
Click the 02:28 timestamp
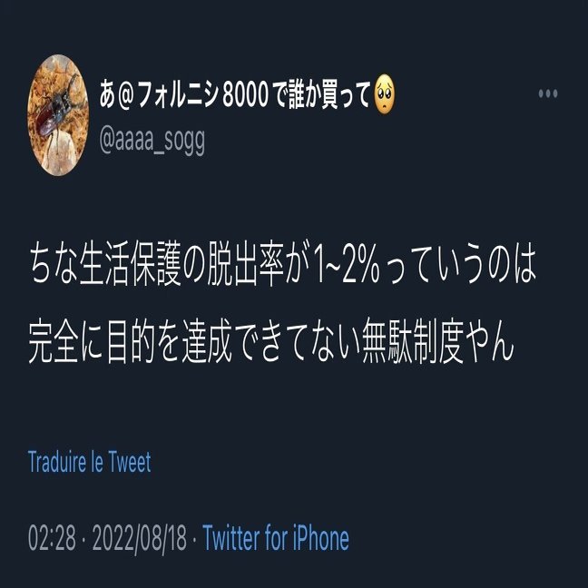tap(52, 538)
